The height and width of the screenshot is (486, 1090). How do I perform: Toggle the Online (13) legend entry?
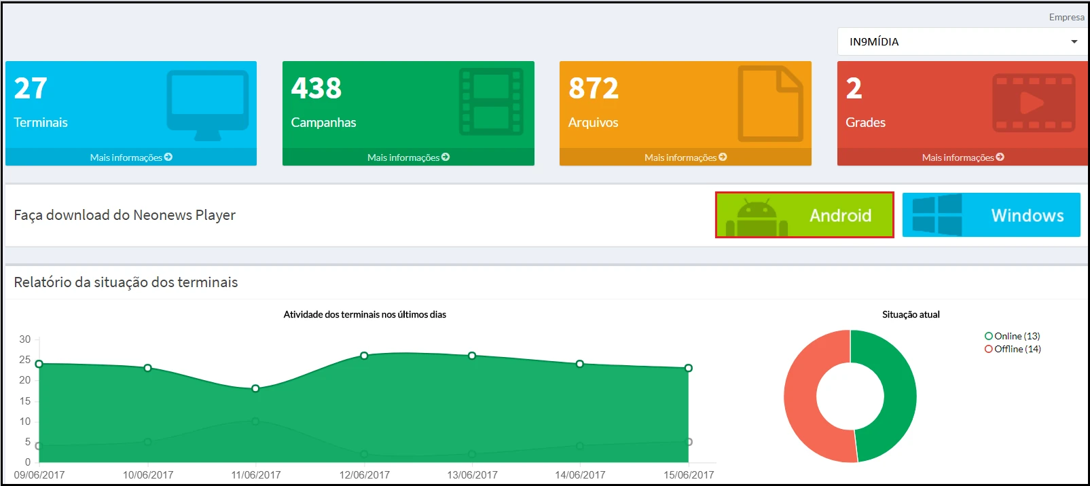(x=1012, y=336)
